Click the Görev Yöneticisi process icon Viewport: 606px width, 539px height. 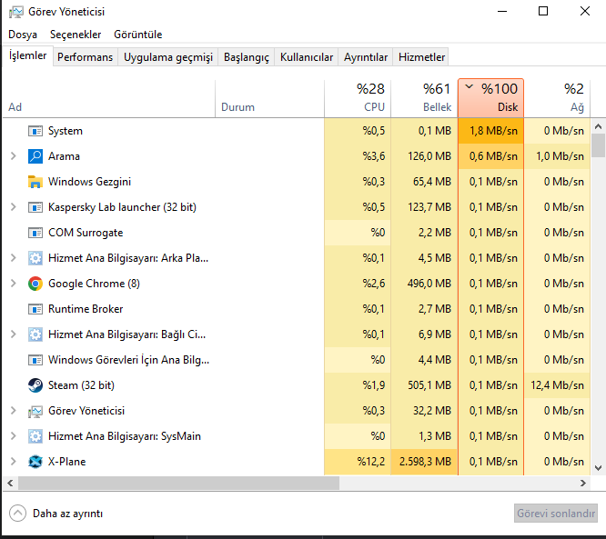tap(35, 411)
